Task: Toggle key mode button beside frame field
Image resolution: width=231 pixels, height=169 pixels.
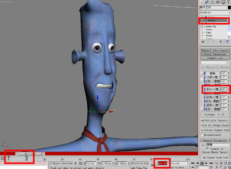Action: (x=192, y=167)
